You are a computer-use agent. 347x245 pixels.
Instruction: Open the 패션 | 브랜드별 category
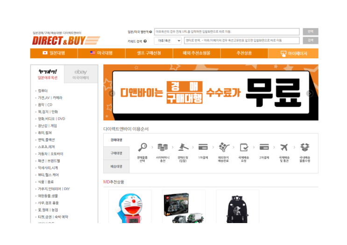49,161
